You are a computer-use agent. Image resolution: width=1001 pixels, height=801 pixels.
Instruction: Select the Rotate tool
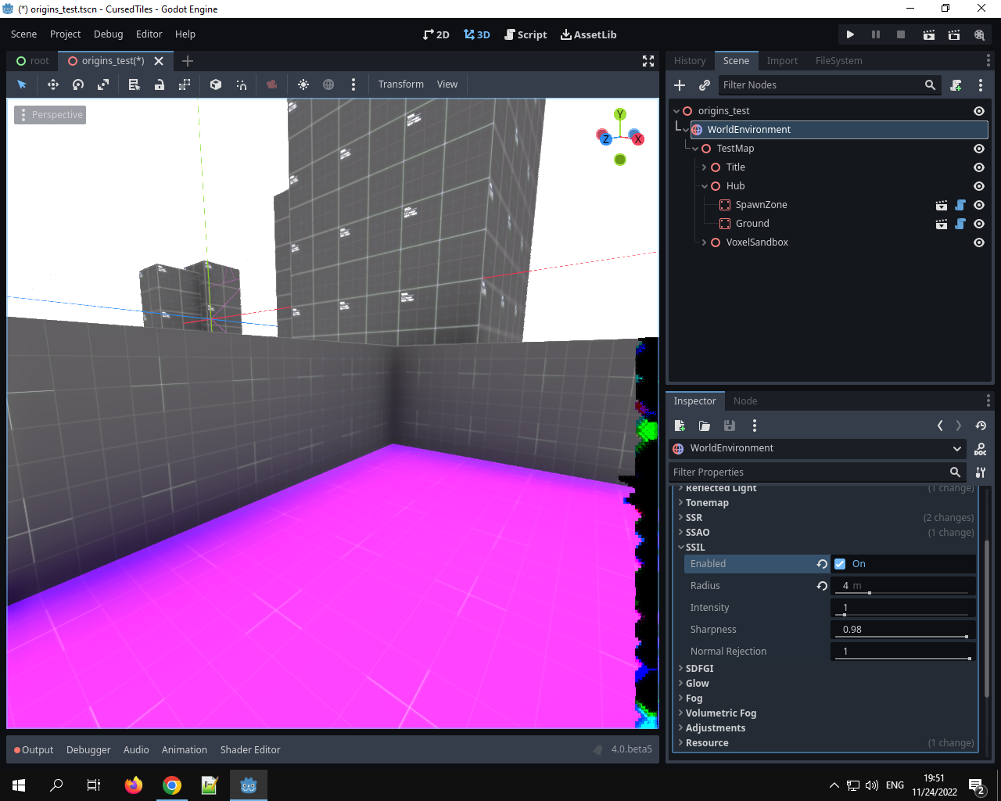click(x=77, y=84)
